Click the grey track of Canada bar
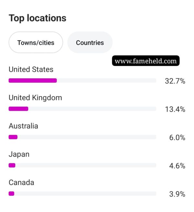 pyautogui.click(x=85, y=194)
